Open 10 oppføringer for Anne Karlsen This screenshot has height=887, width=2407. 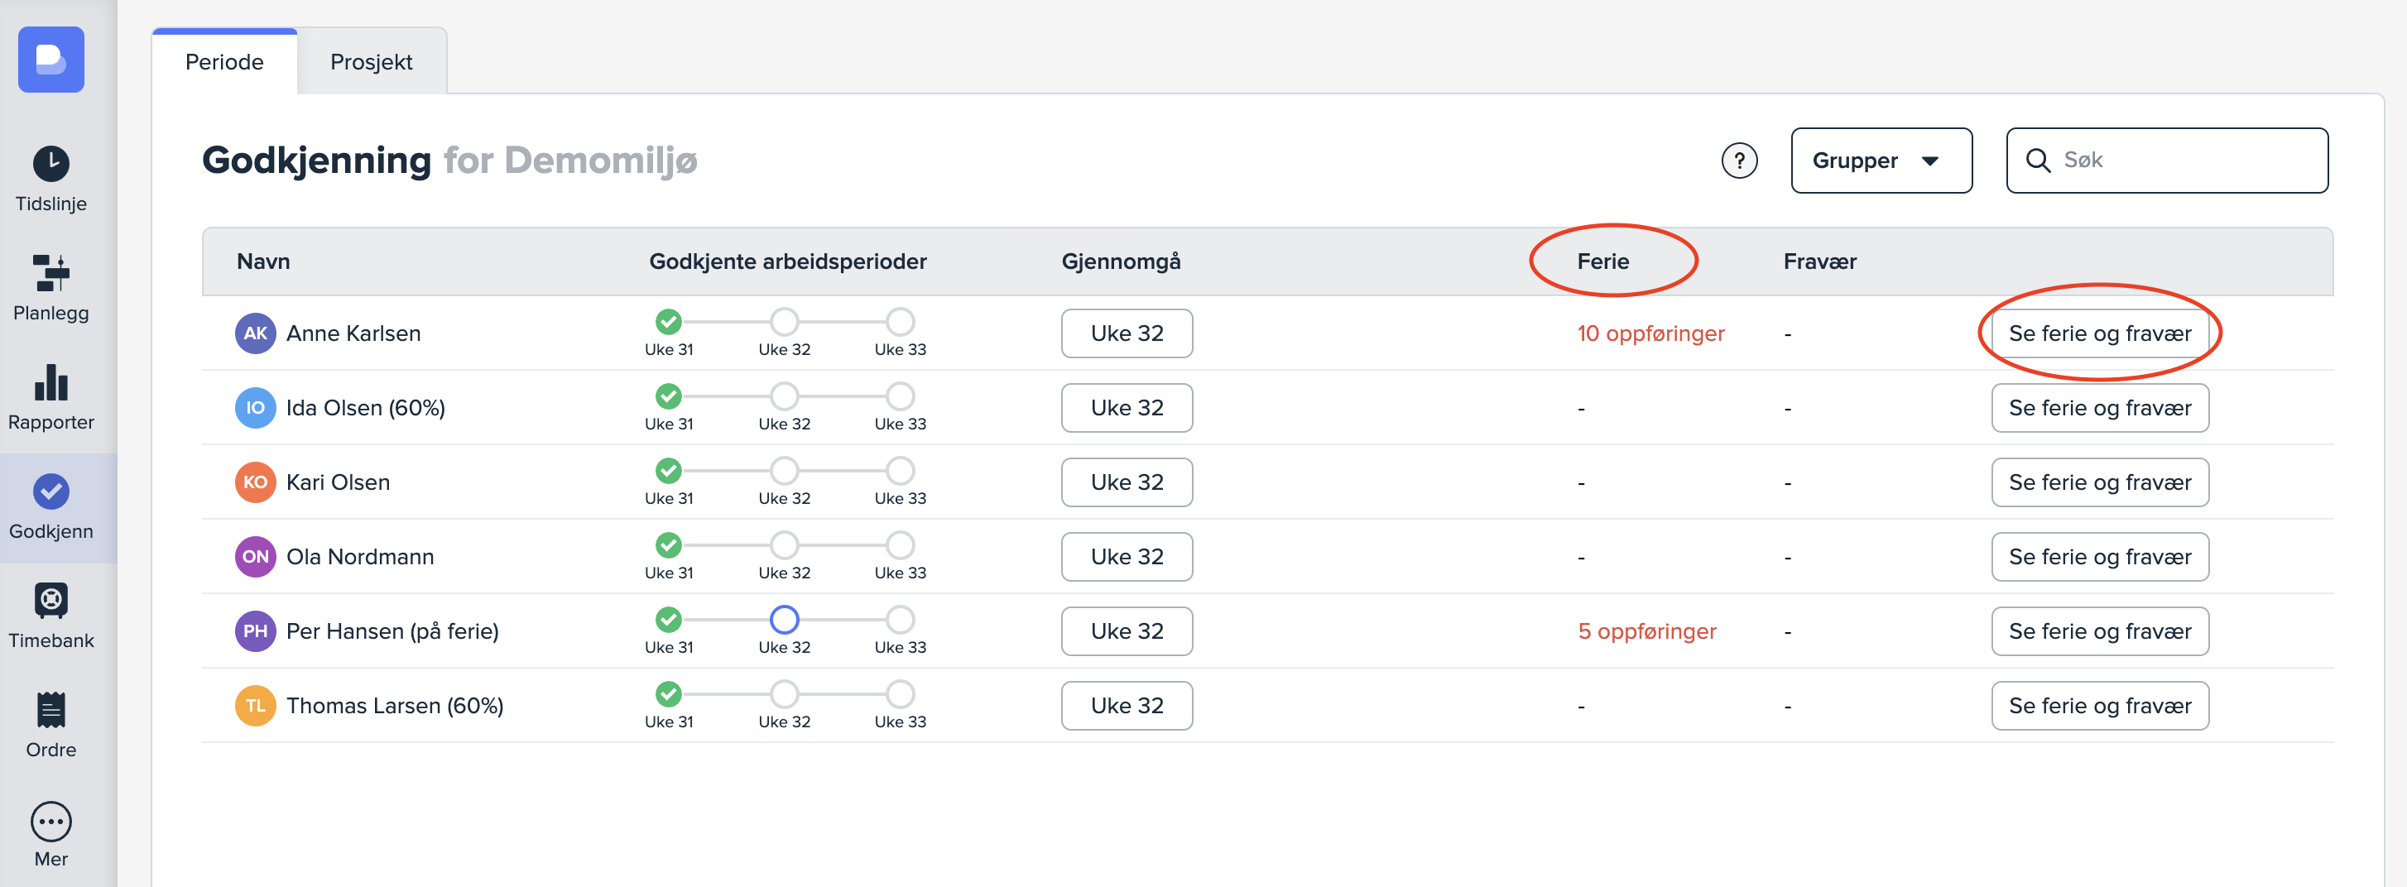pos(1650,333)
